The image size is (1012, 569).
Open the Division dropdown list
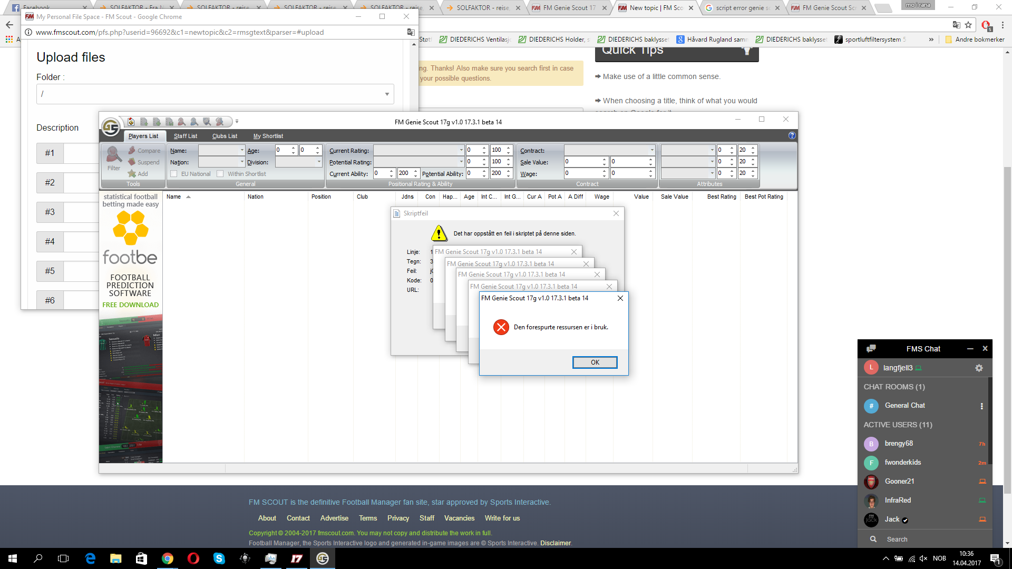coord(319,162)
